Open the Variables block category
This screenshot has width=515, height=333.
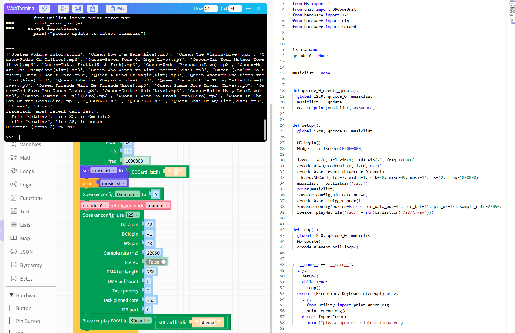pos(31,145)
